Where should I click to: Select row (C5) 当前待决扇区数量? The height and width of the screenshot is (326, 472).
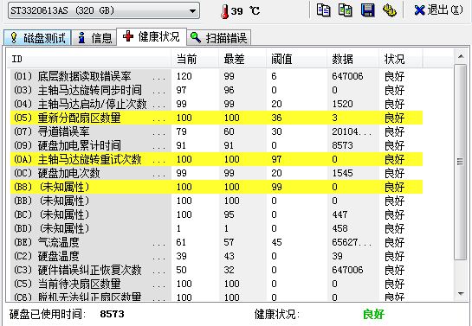tap(217, 284)
